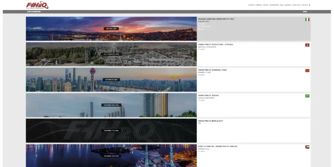Click the U.A.E. flag icon
The width and height of the screenshot is (334, 167).
coord(307,147)
